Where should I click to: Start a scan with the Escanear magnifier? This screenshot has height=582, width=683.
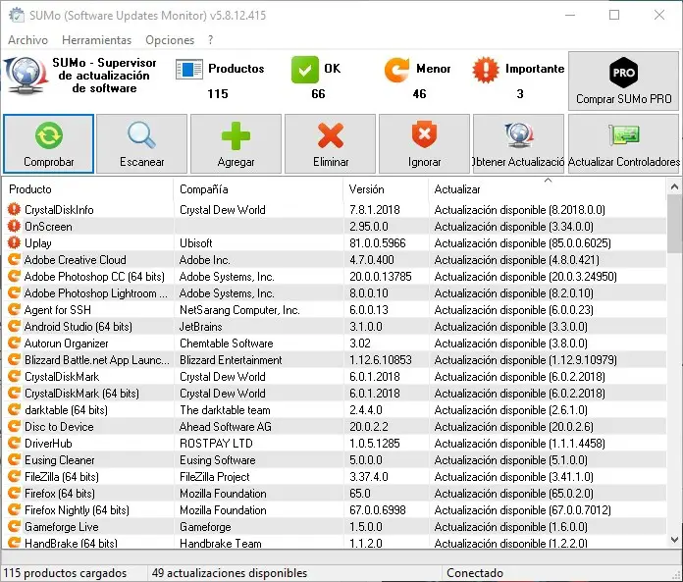click(x=141, y=143)
